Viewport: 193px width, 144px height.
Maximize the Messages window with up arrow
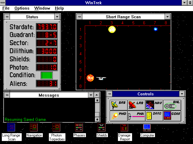coord(97,95)
